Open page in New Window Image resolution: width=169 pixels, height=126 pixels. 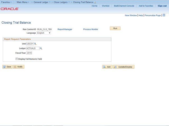coord(131,15)
